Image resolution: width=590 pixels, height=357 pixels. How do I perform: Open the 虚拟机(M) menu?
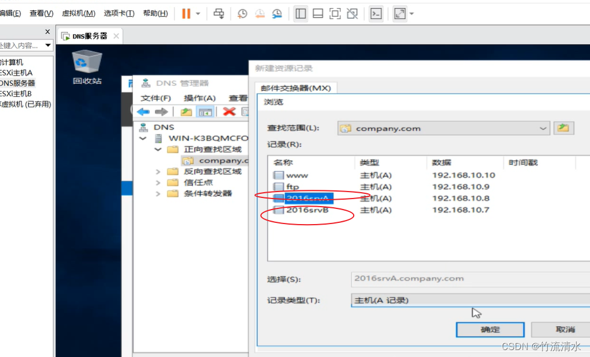tap(78, 13)
